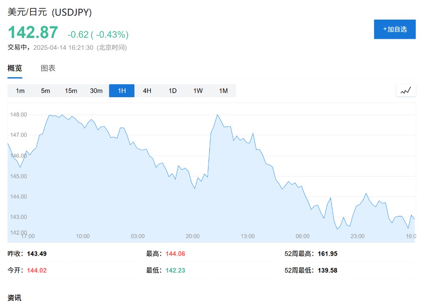This screenshot has width=427, height=302.
Task: Open the 概览 tab
Action: point(15,68)
